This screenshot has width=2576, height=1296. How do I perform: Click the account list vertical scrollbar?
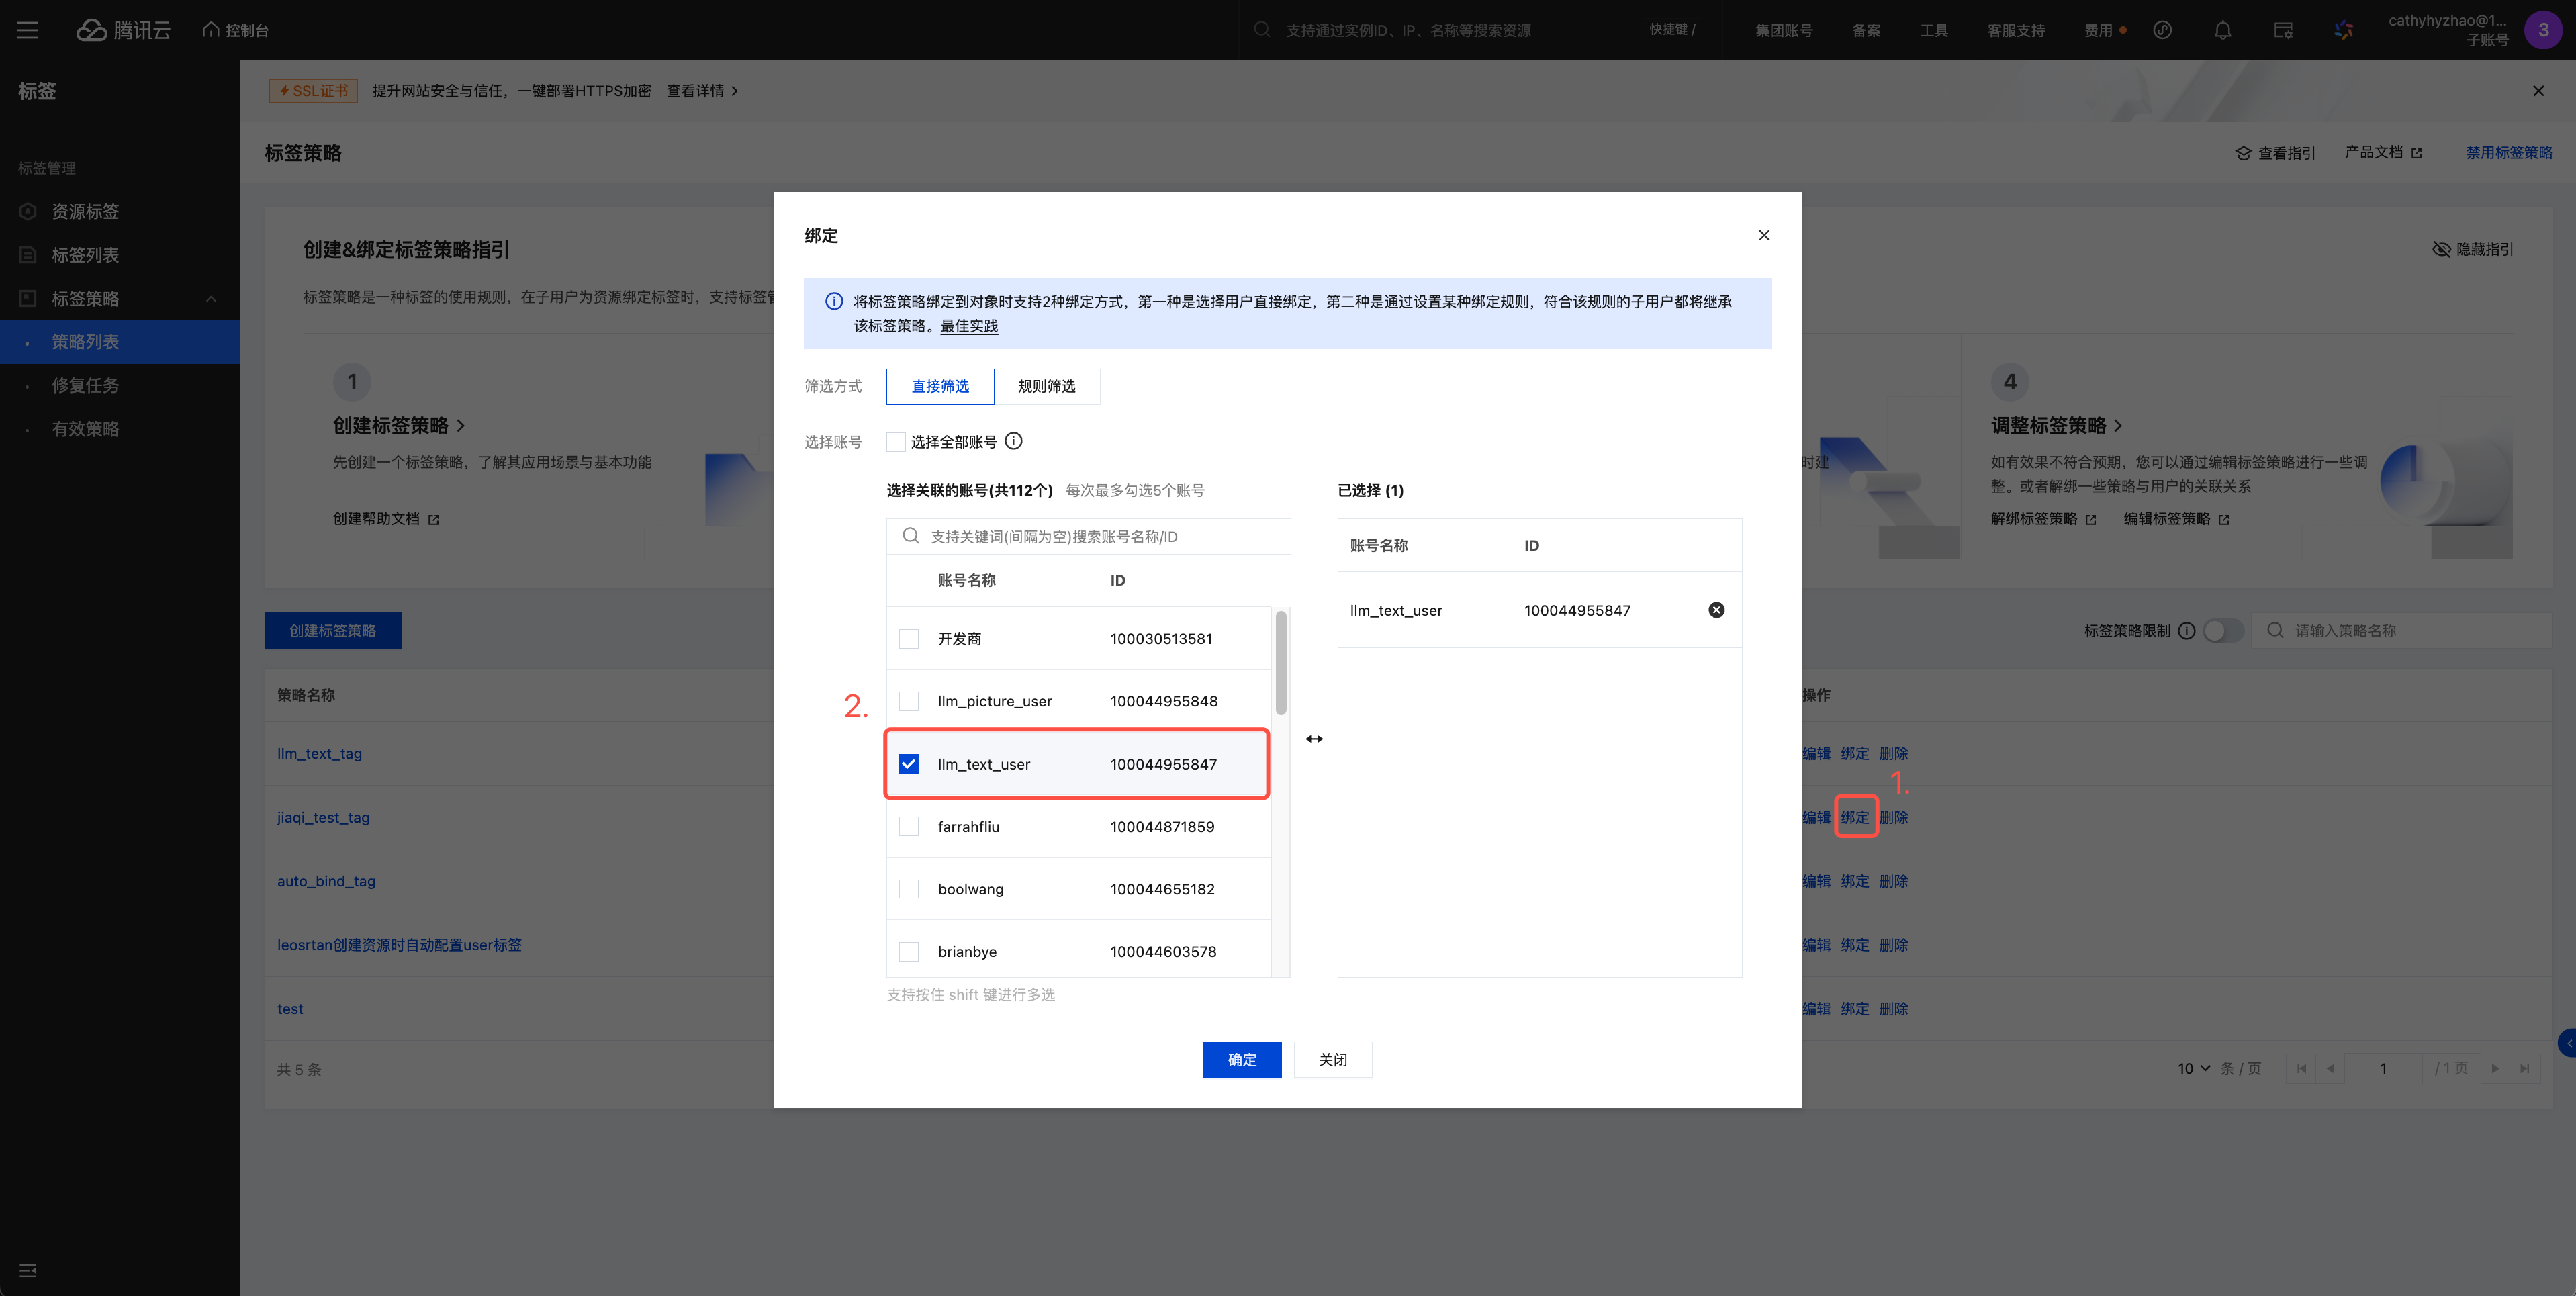tap(1280, 662)
